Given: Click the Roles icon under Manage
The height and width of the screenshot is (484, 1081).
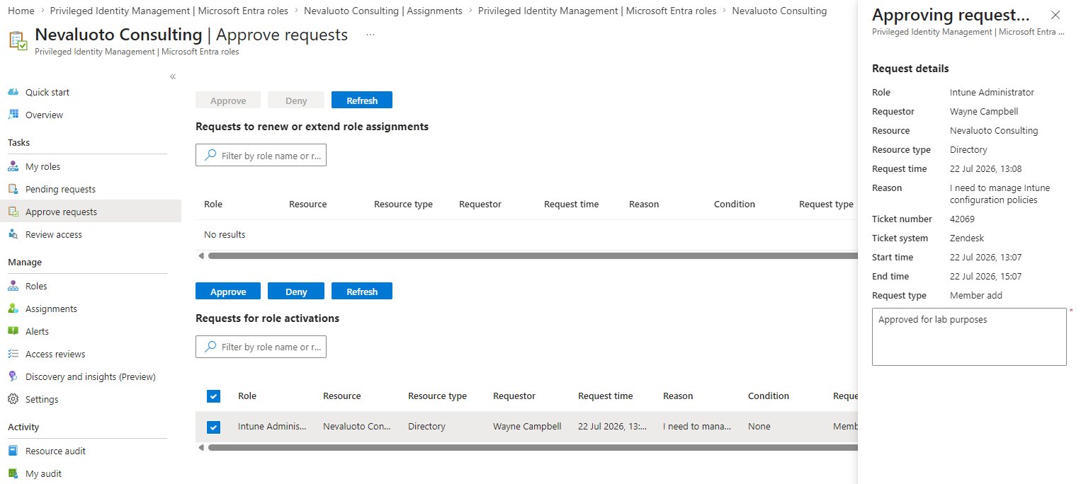Looking at the screenshot, I should tap(13, 286).
